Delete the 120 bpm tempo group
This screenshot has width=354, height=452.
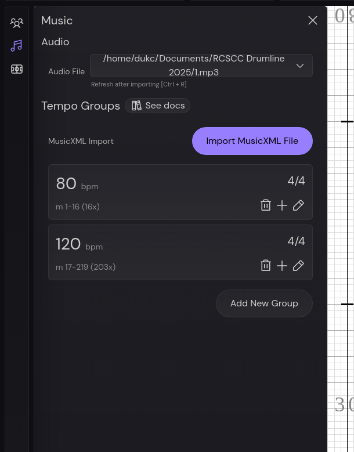(266, 266)
